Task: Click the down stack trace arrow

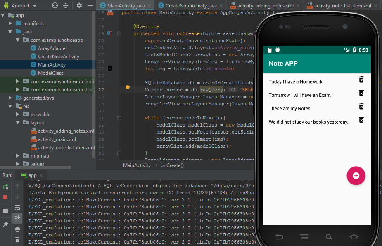Action: 17,197
